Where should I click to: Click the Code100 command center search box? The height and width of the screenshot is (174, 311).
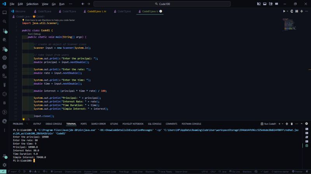(x=162, y=4)
